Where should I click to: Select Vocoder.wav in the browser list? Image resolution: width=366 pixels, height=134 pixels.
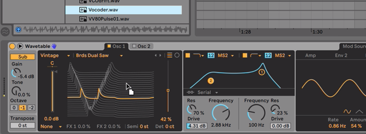(x=124, y=10)
